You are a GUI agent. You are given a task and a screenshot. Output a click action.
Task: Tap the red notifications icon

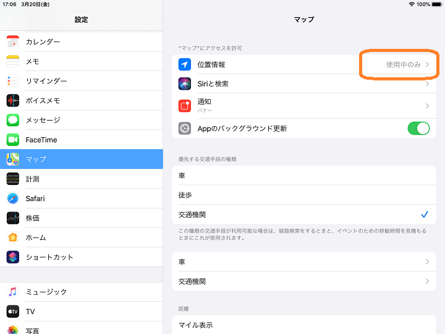[x=184, y=106]
